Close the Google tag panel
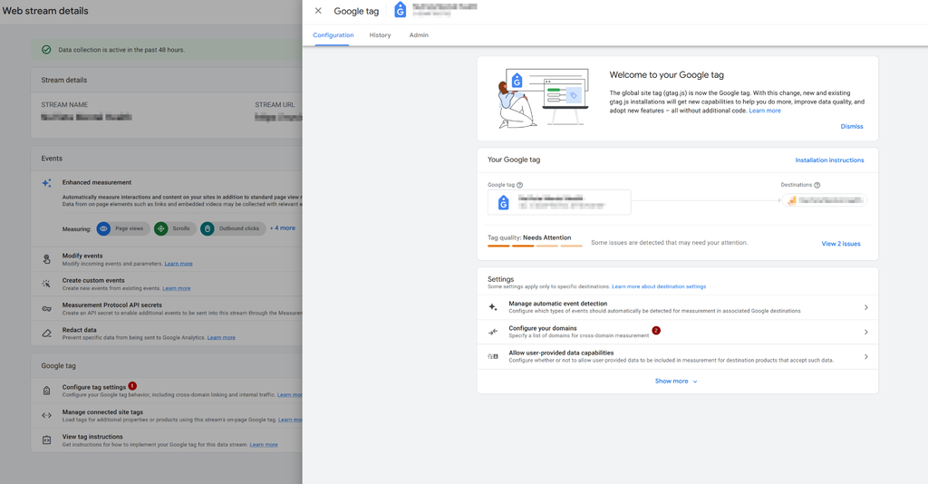928x484 pixels. pos(318,11)
